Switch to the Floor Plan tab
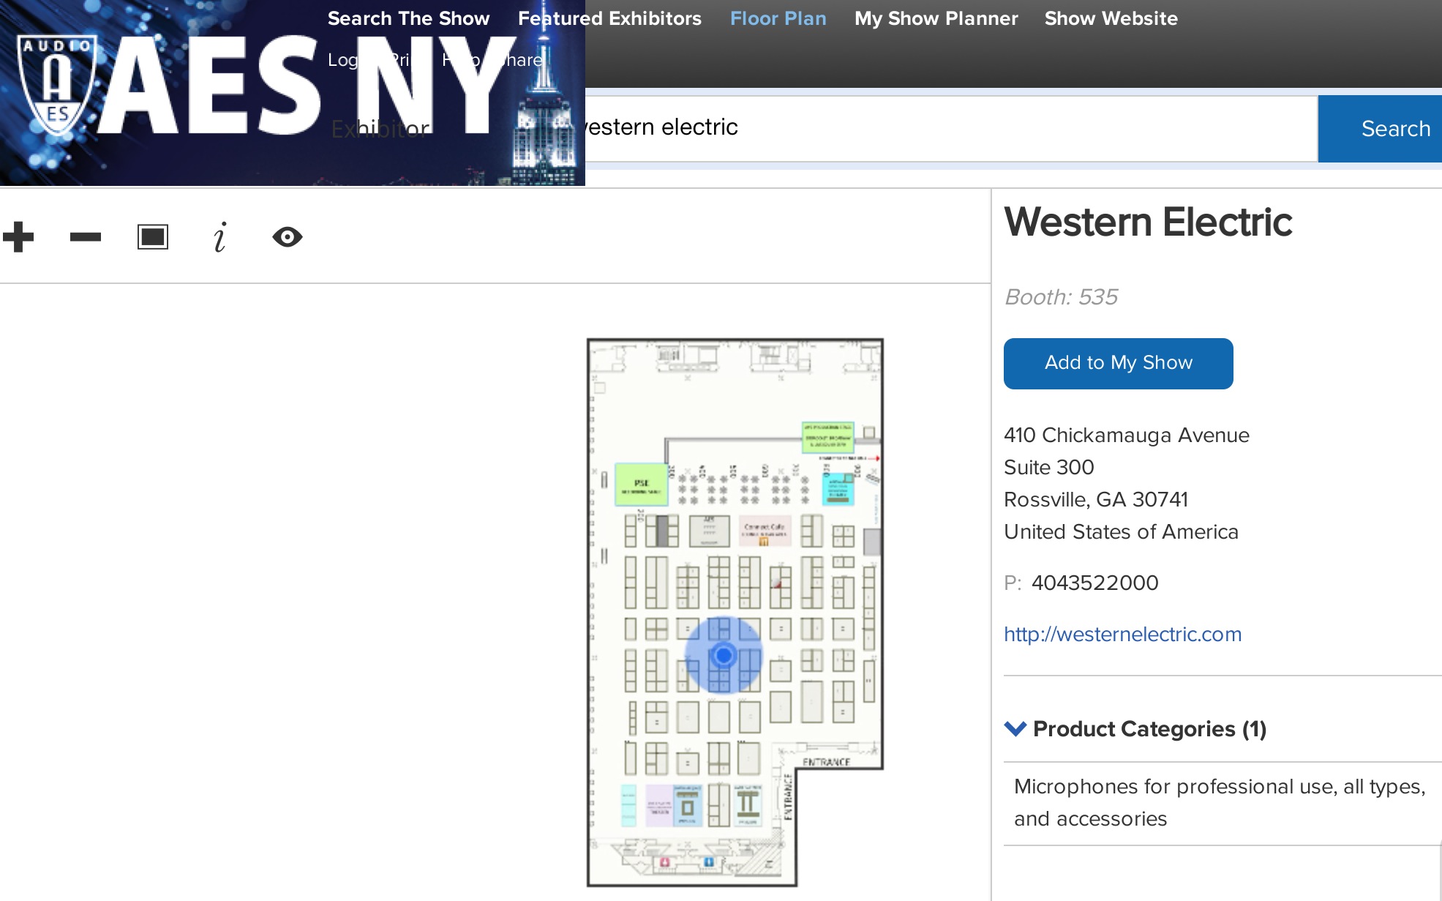The height and width of the screenshot is (901, 1442). (x=778, y=18)
